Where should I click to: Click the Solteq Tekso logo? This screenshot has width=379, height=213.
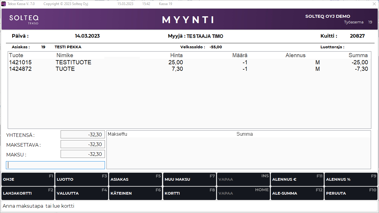[24, 19]
